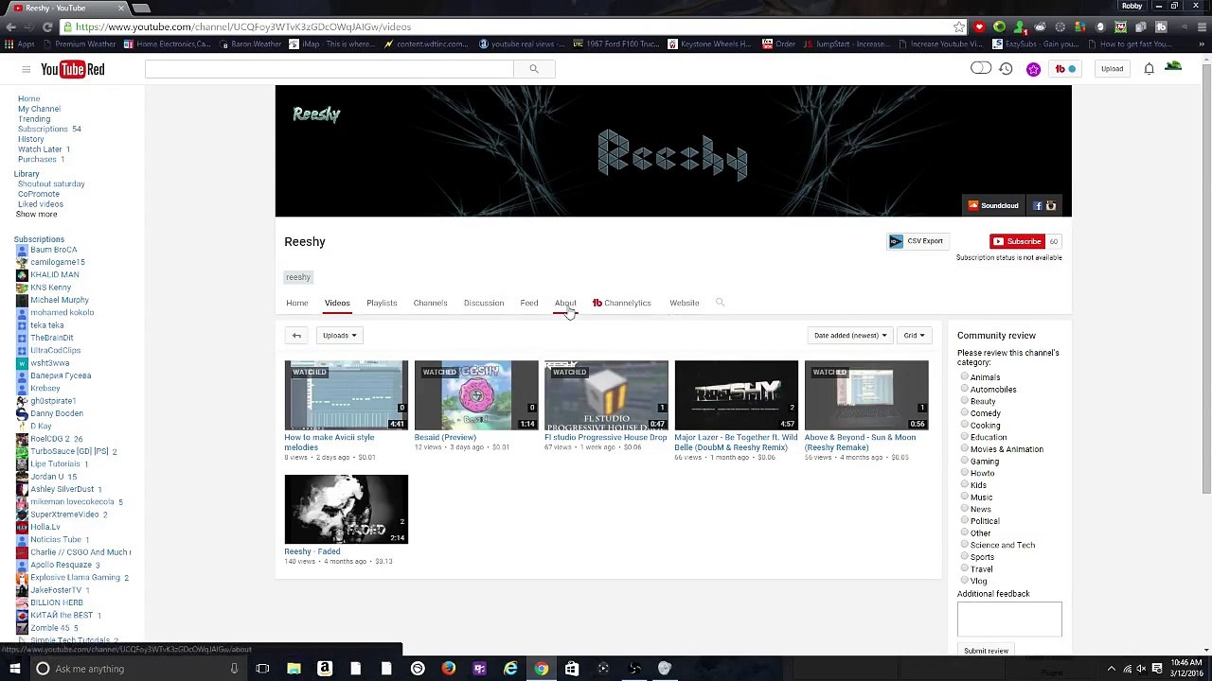Click the purple star extension icon
Image resolution: width=1212 pixels, height=681 pixels.
(x=1033, y=69)
